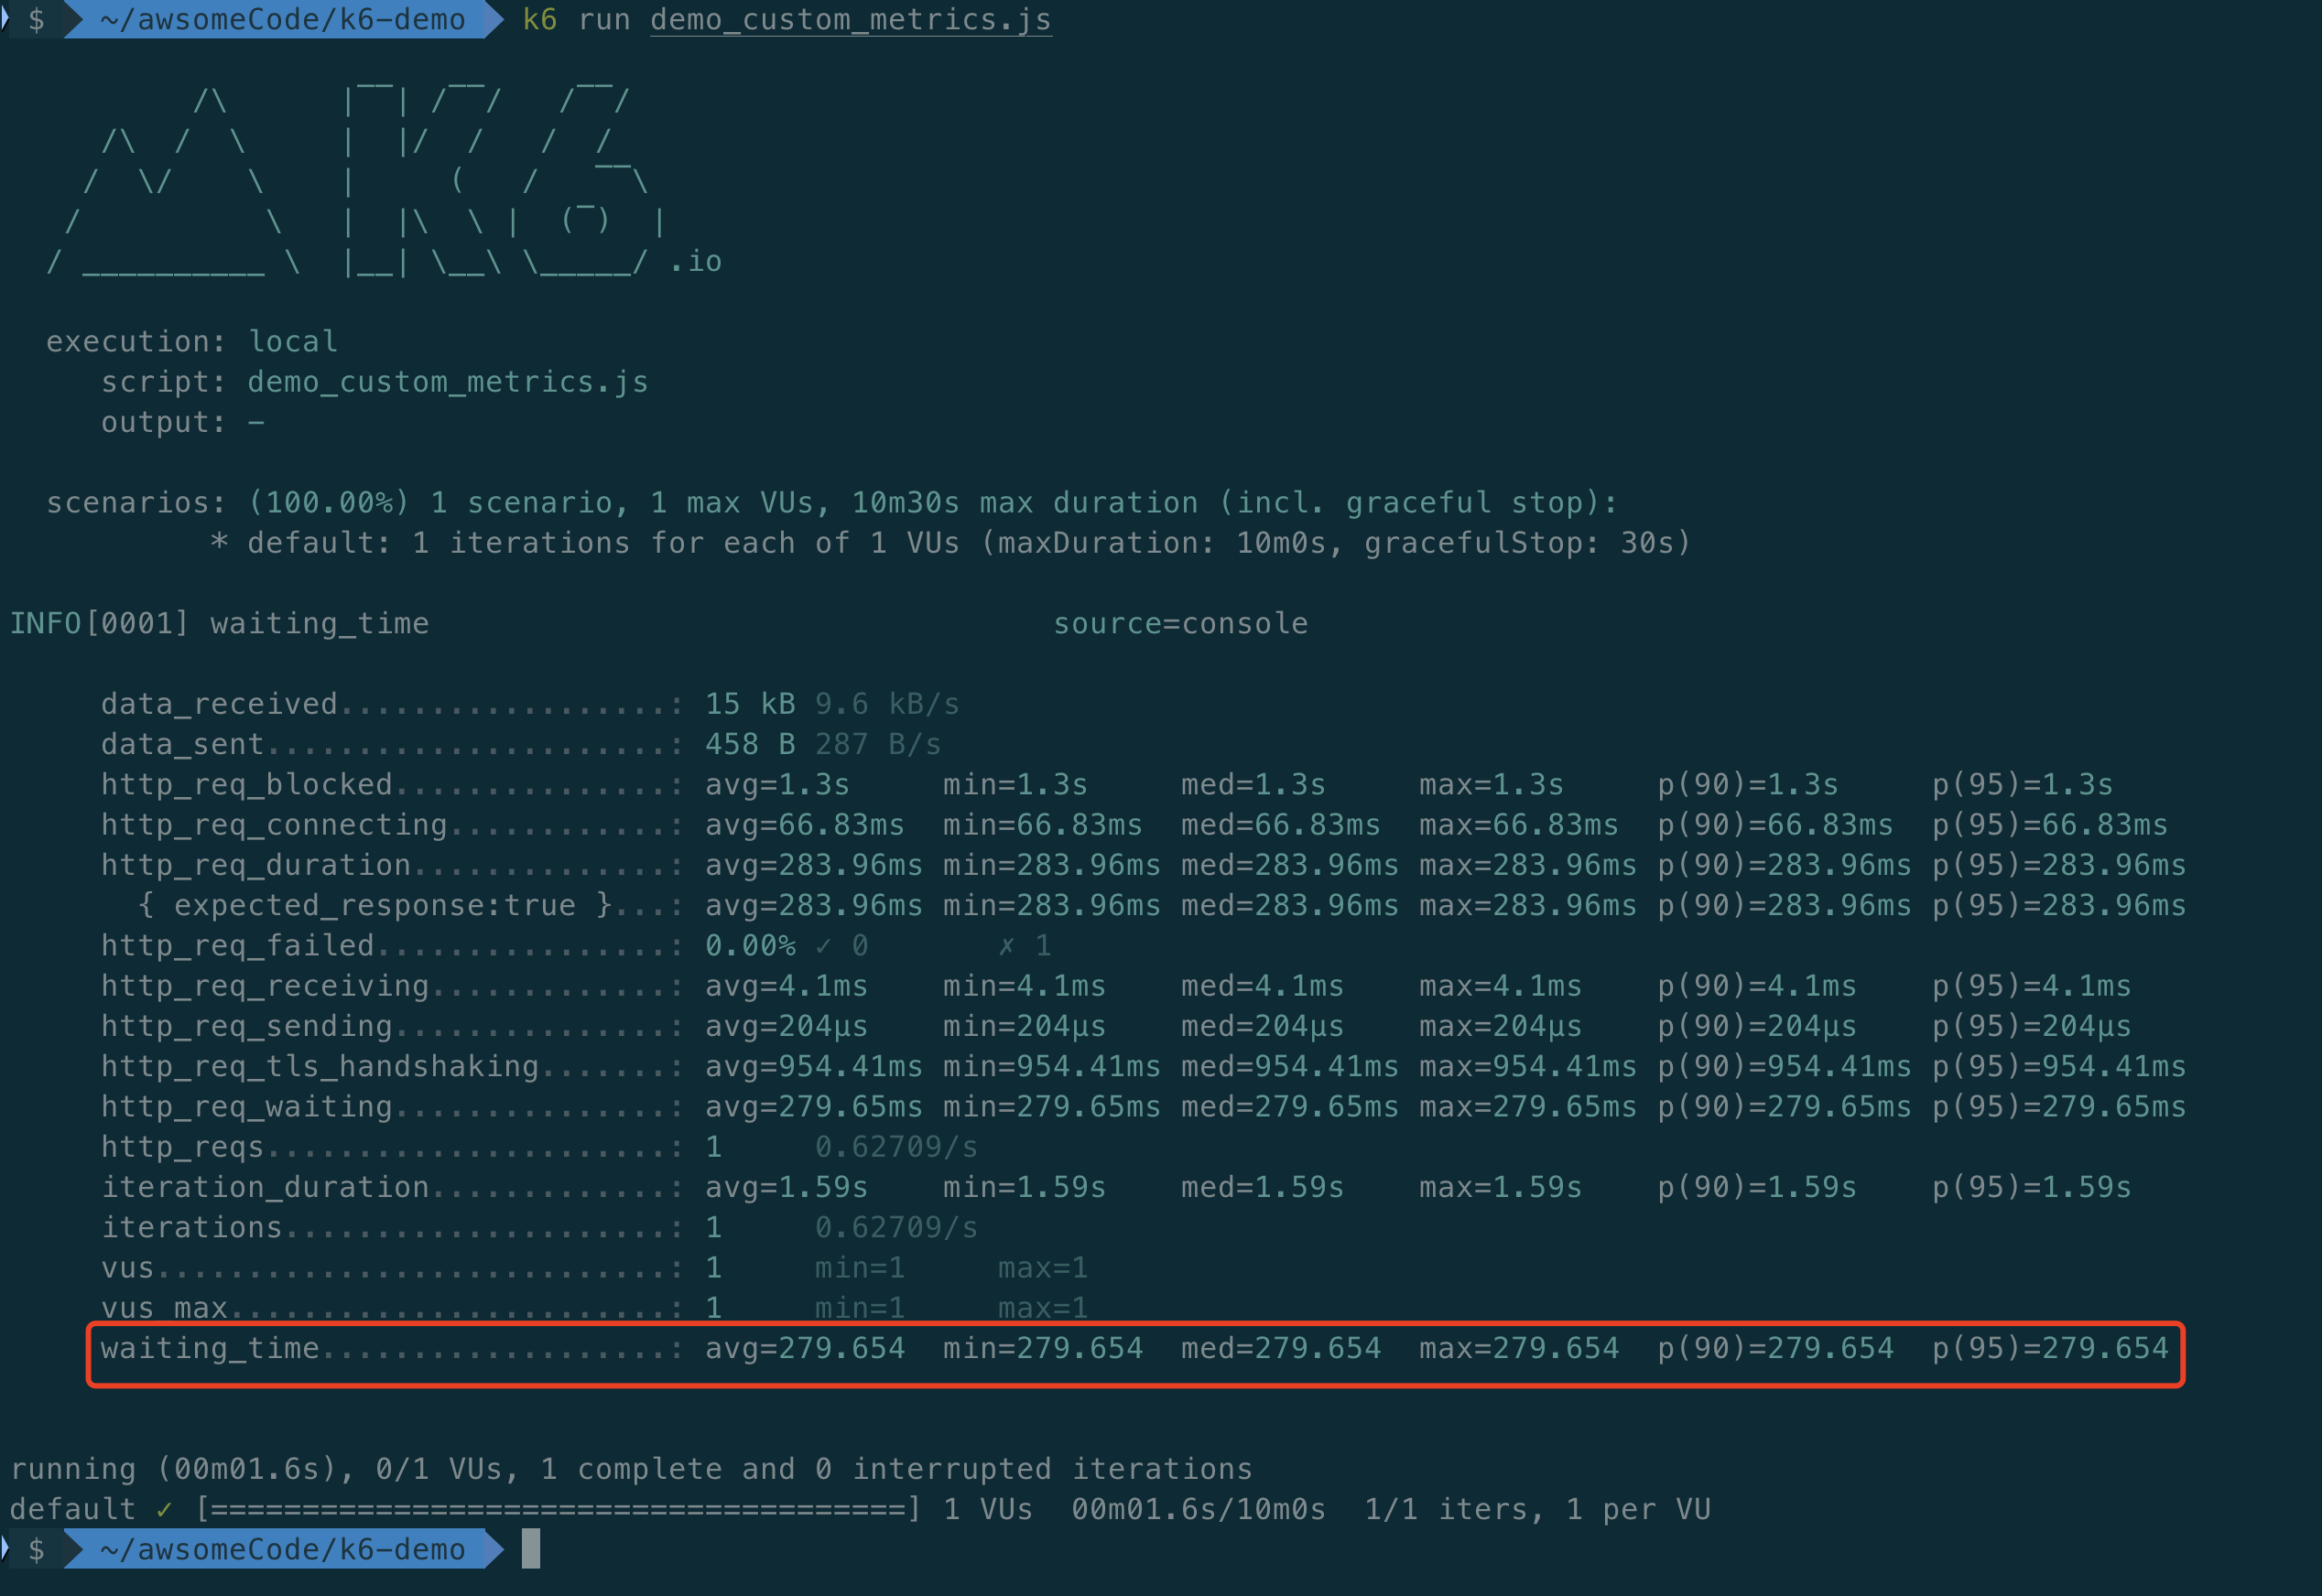Click the '00m01.6s/10m0s' elapsed time

coord(1199,1509)
